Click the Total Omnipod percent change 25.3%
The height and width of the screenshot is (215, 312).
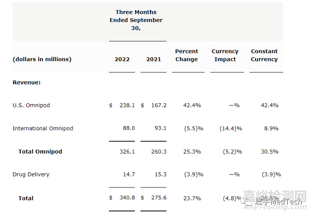click(x=193, y=151)
